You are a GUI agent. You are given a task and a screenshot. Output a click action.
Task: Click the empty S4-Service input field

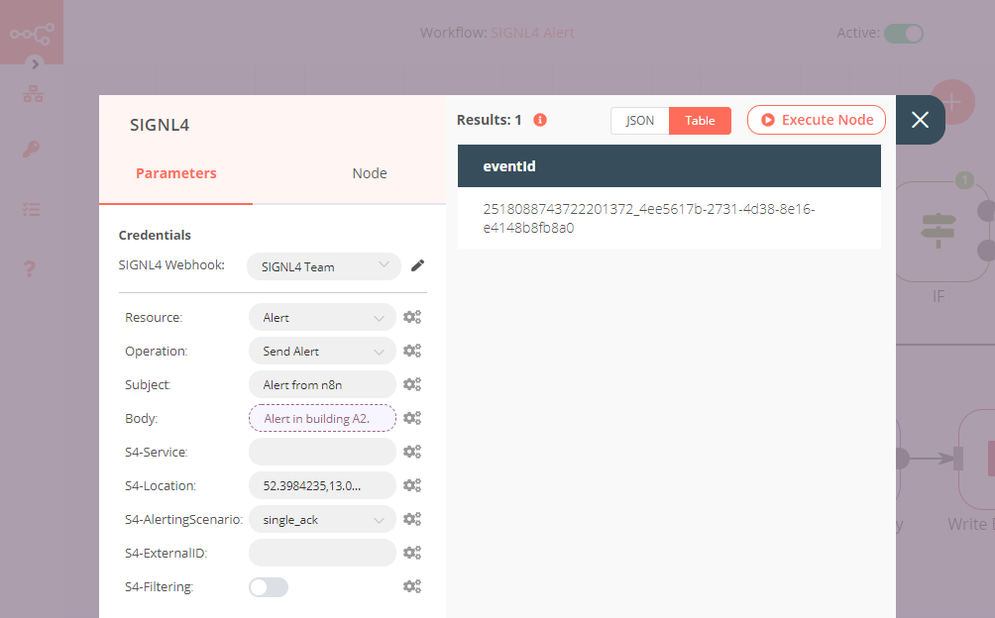pyautogui.click(x=322, y=452)
